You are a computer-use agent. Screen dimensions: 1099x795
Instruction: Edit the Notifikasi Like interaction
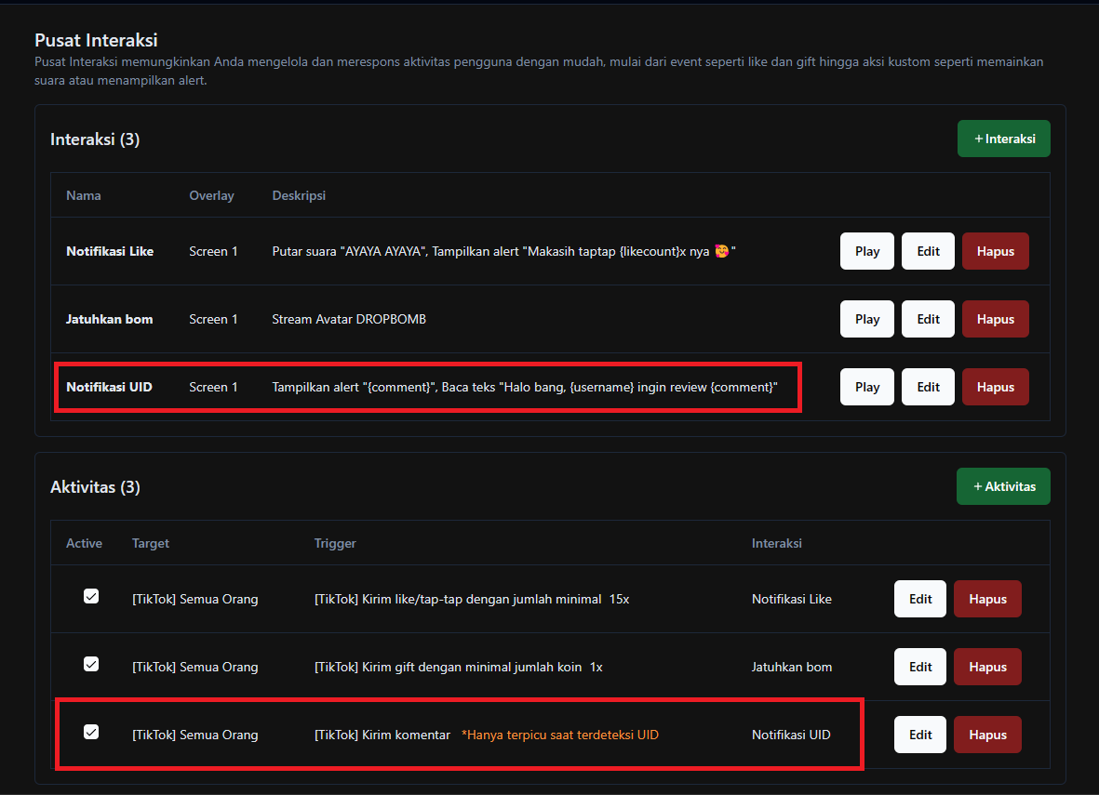click(x=928, y=251)
